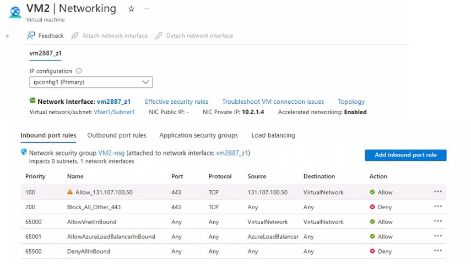471x268 pixels.
Task: Select the vm2887_z1 network interface tab
Action: (x=45, y=53)
